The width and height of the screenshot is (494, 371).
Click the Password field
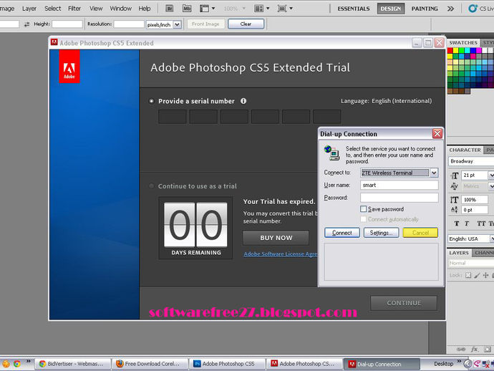point(399,198)
